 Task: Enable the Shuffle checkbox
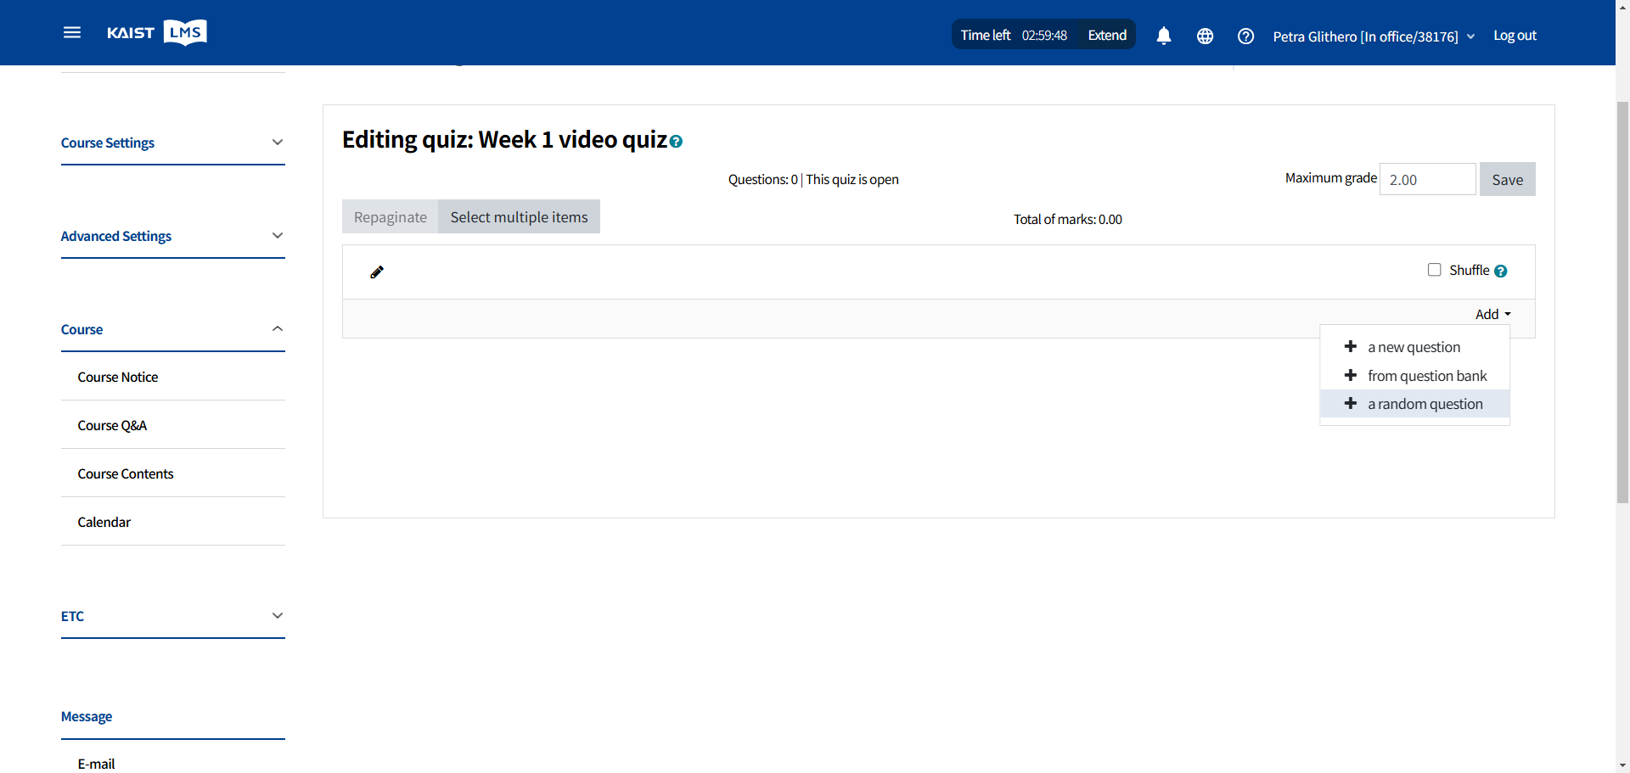point(1435,270)
